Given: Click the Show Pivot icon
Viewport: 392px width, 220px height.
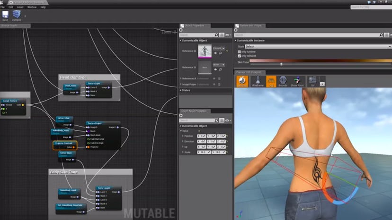Looking at the screenshot, I should (297, 81).
